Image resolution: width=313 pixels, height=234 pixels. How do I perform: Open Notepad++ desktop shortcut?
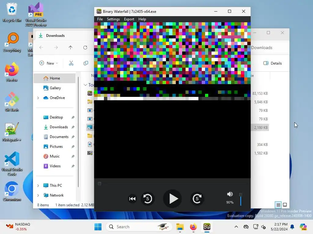tap(12, 132)
